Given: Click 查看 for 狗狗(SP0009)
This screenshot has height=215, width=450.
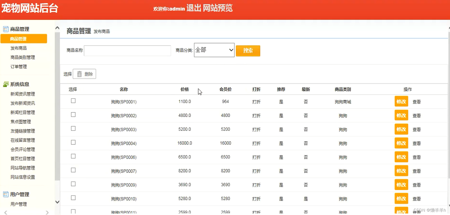Looking at the screenshot, I should coord(417,185).
